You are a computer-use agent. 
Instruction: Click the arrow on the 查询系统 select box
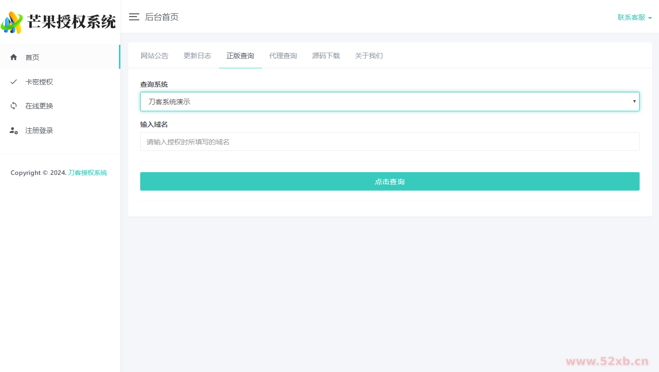pos(634,102)
